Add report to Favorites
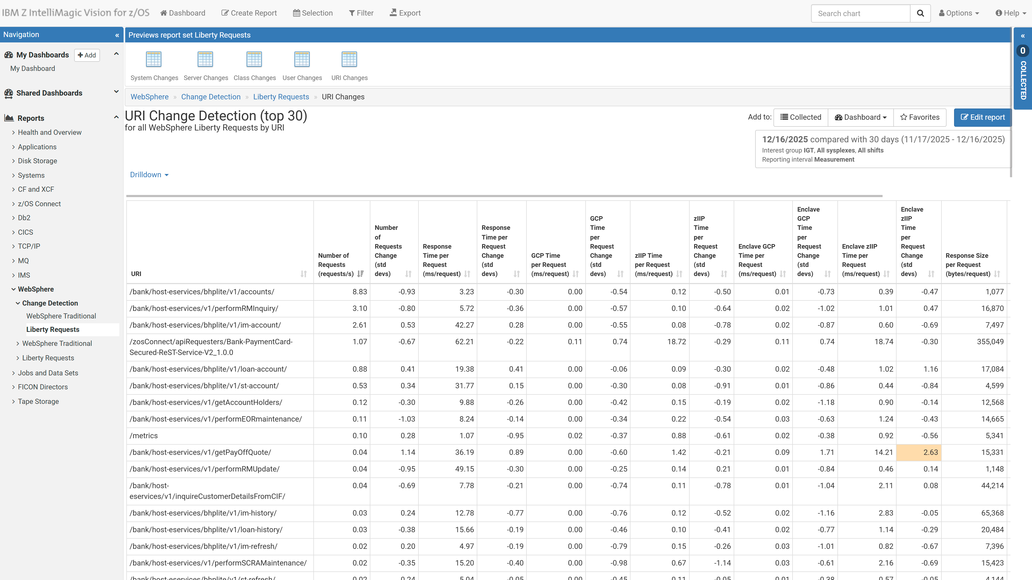Viewport: 1032px width, 580px height. [920, 117]
